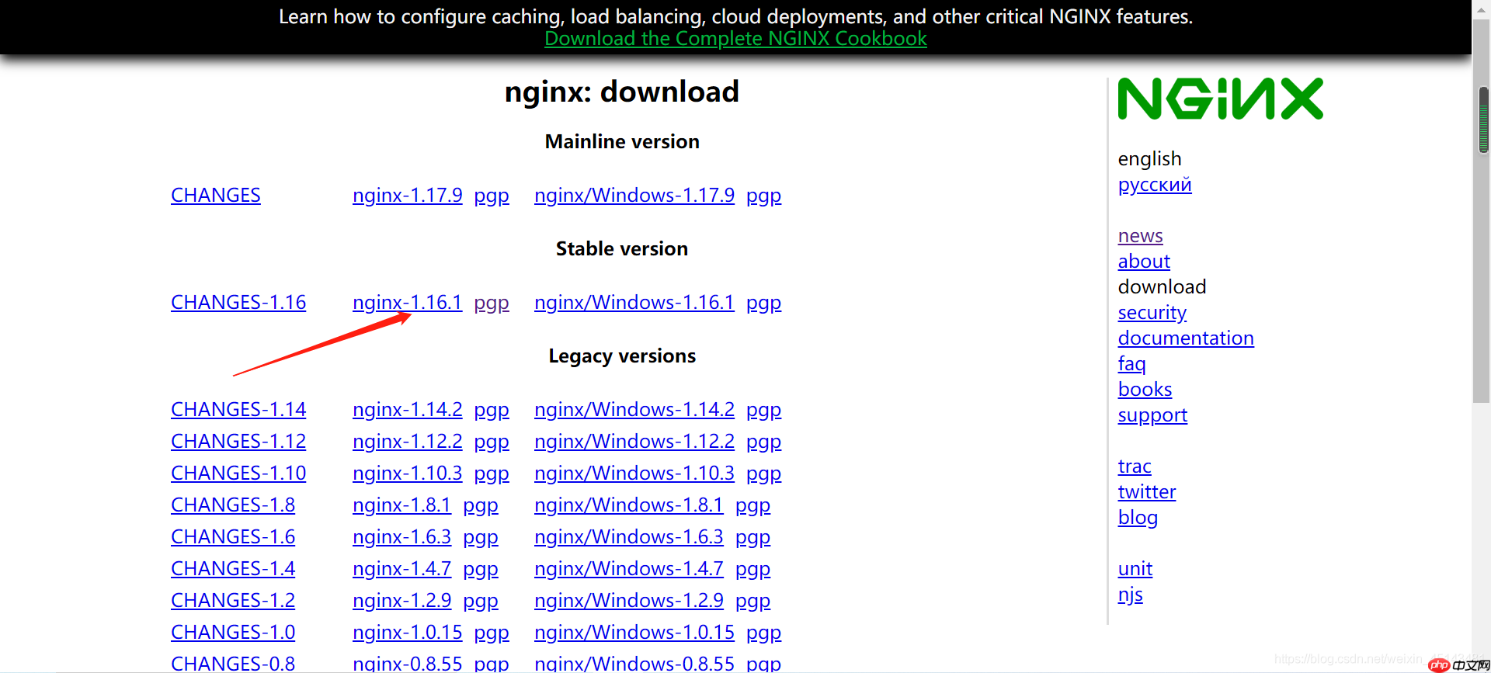Download the nginx-1.4.7 source

click(x=402, y=568)
